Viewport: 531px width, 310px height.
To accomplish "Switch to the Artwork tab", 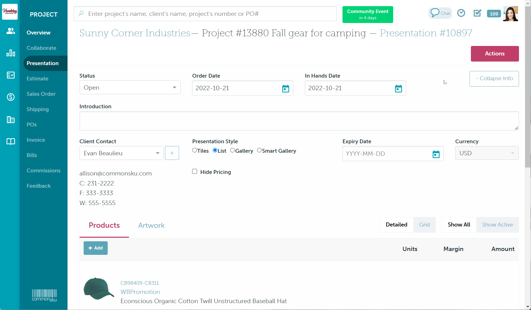I will click(x=151, y=225).
